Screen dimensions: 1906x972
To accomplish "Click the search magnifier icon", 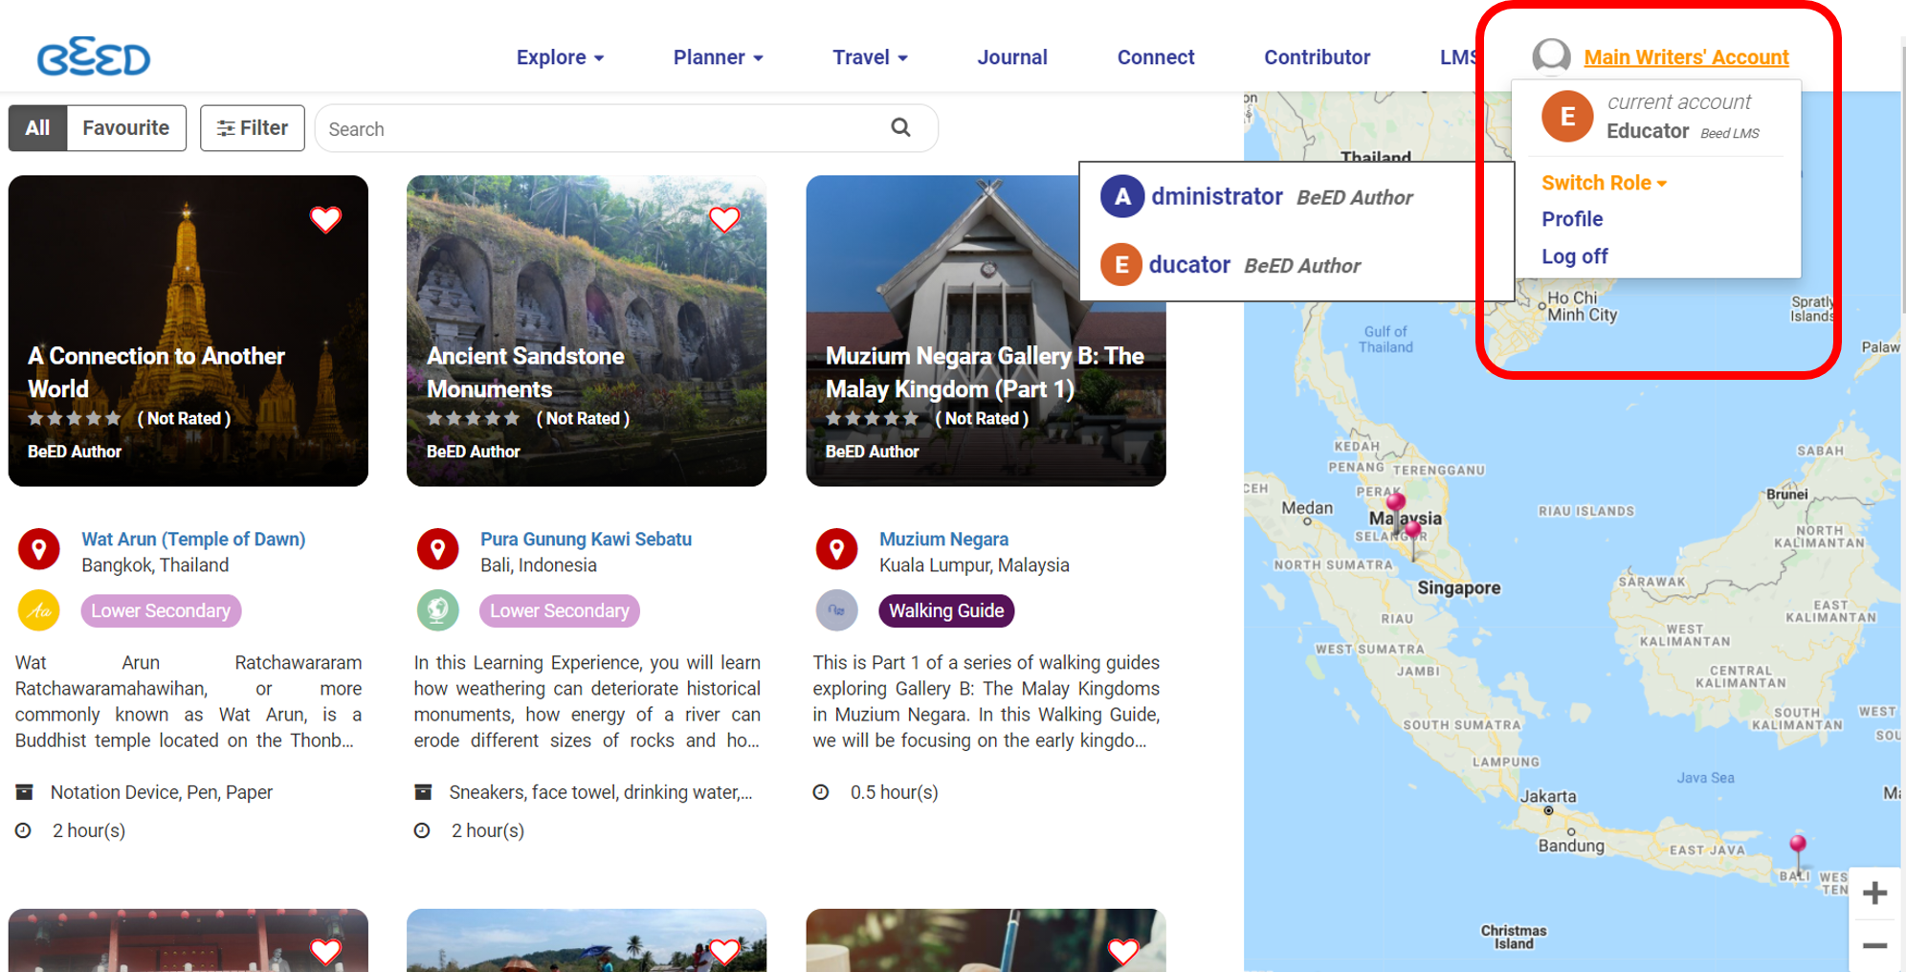I will [x=900, y=127].
